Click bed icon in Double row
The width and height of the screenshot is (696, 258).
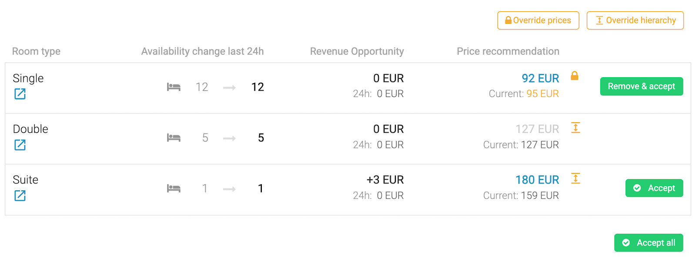pyautogui.click(x=174, y=138)
